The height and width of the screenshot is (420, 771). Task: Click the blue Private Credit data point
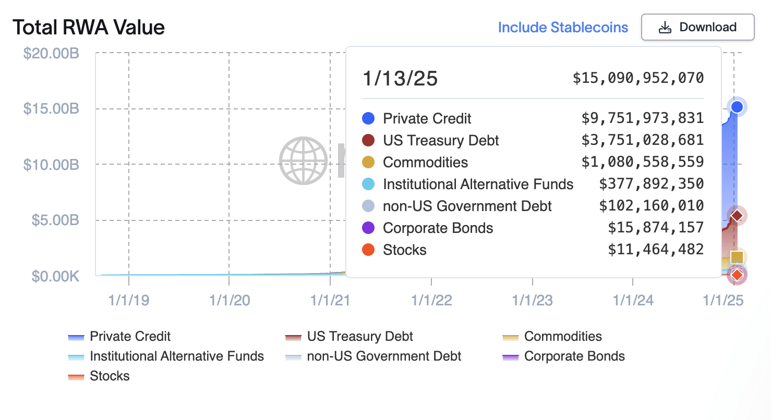pyautogui.click(x=737, y=107)
